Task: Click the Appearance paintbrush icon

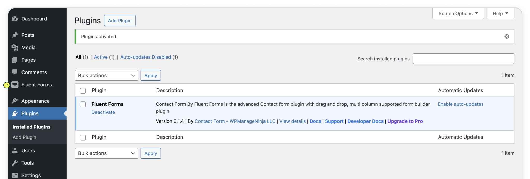Action: point(15,101)
